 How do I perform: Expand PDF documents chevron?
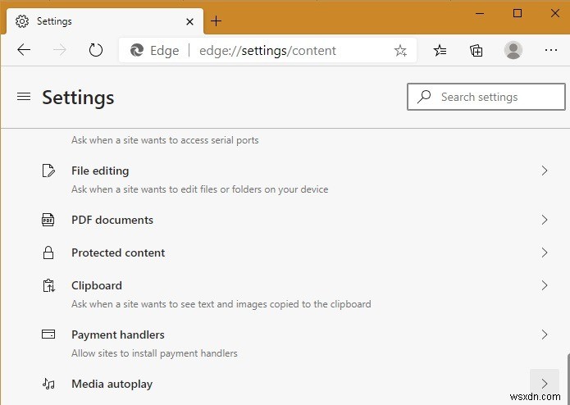(x=544, y=220)
